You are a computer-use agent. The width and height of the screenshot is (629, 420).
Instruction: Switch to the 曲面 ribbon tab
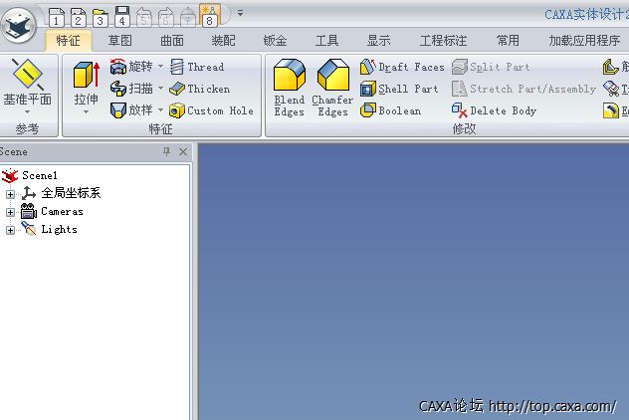pos(172,41)
